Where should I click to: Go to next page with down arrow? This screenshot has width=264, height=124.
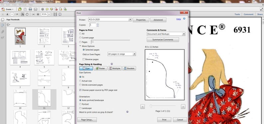[x=7, y=14]
